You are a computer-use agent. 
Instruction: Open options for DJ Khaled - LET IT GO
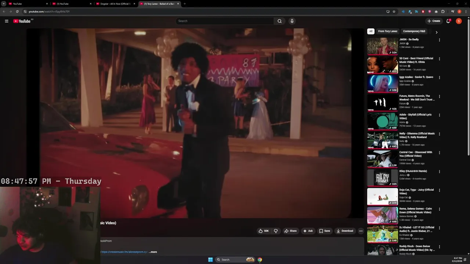click(x=440, y=228)
